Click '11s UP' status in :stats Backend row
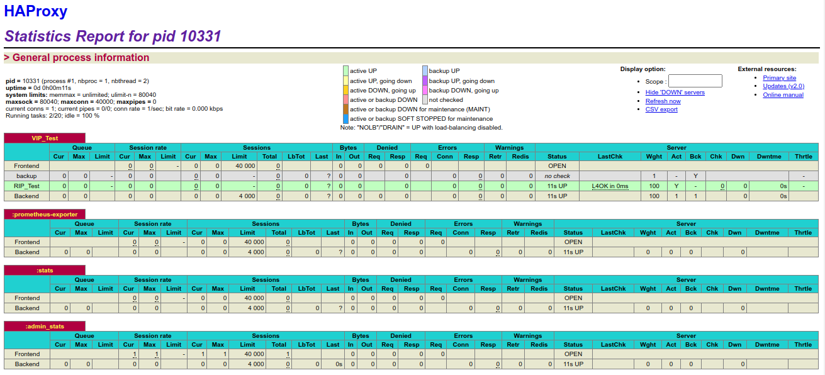825x375 pixels. (573, 308)
